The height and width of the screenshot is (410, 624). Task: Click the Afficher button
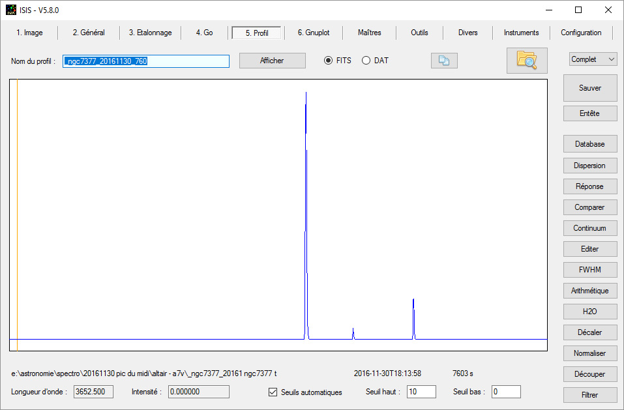[272, 61]
